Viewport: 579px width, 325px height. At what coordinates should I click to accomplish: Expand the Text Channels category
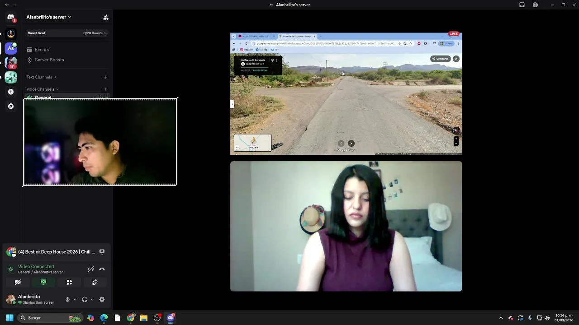[x=41, y=77]
